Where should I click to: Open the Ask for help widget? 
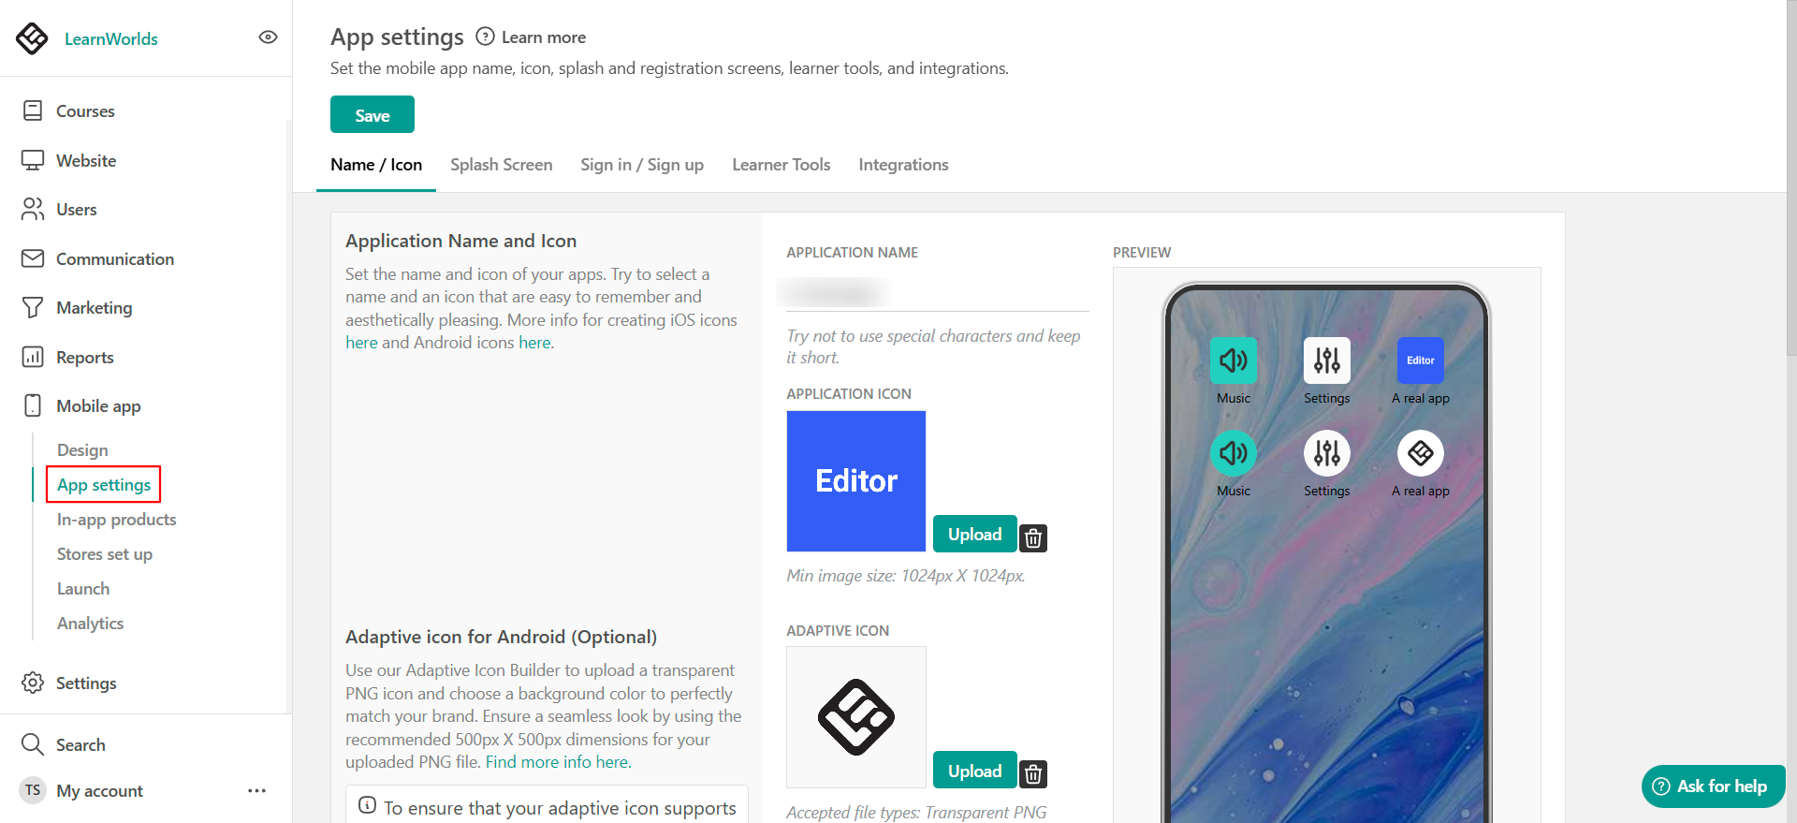point(1713,786)
